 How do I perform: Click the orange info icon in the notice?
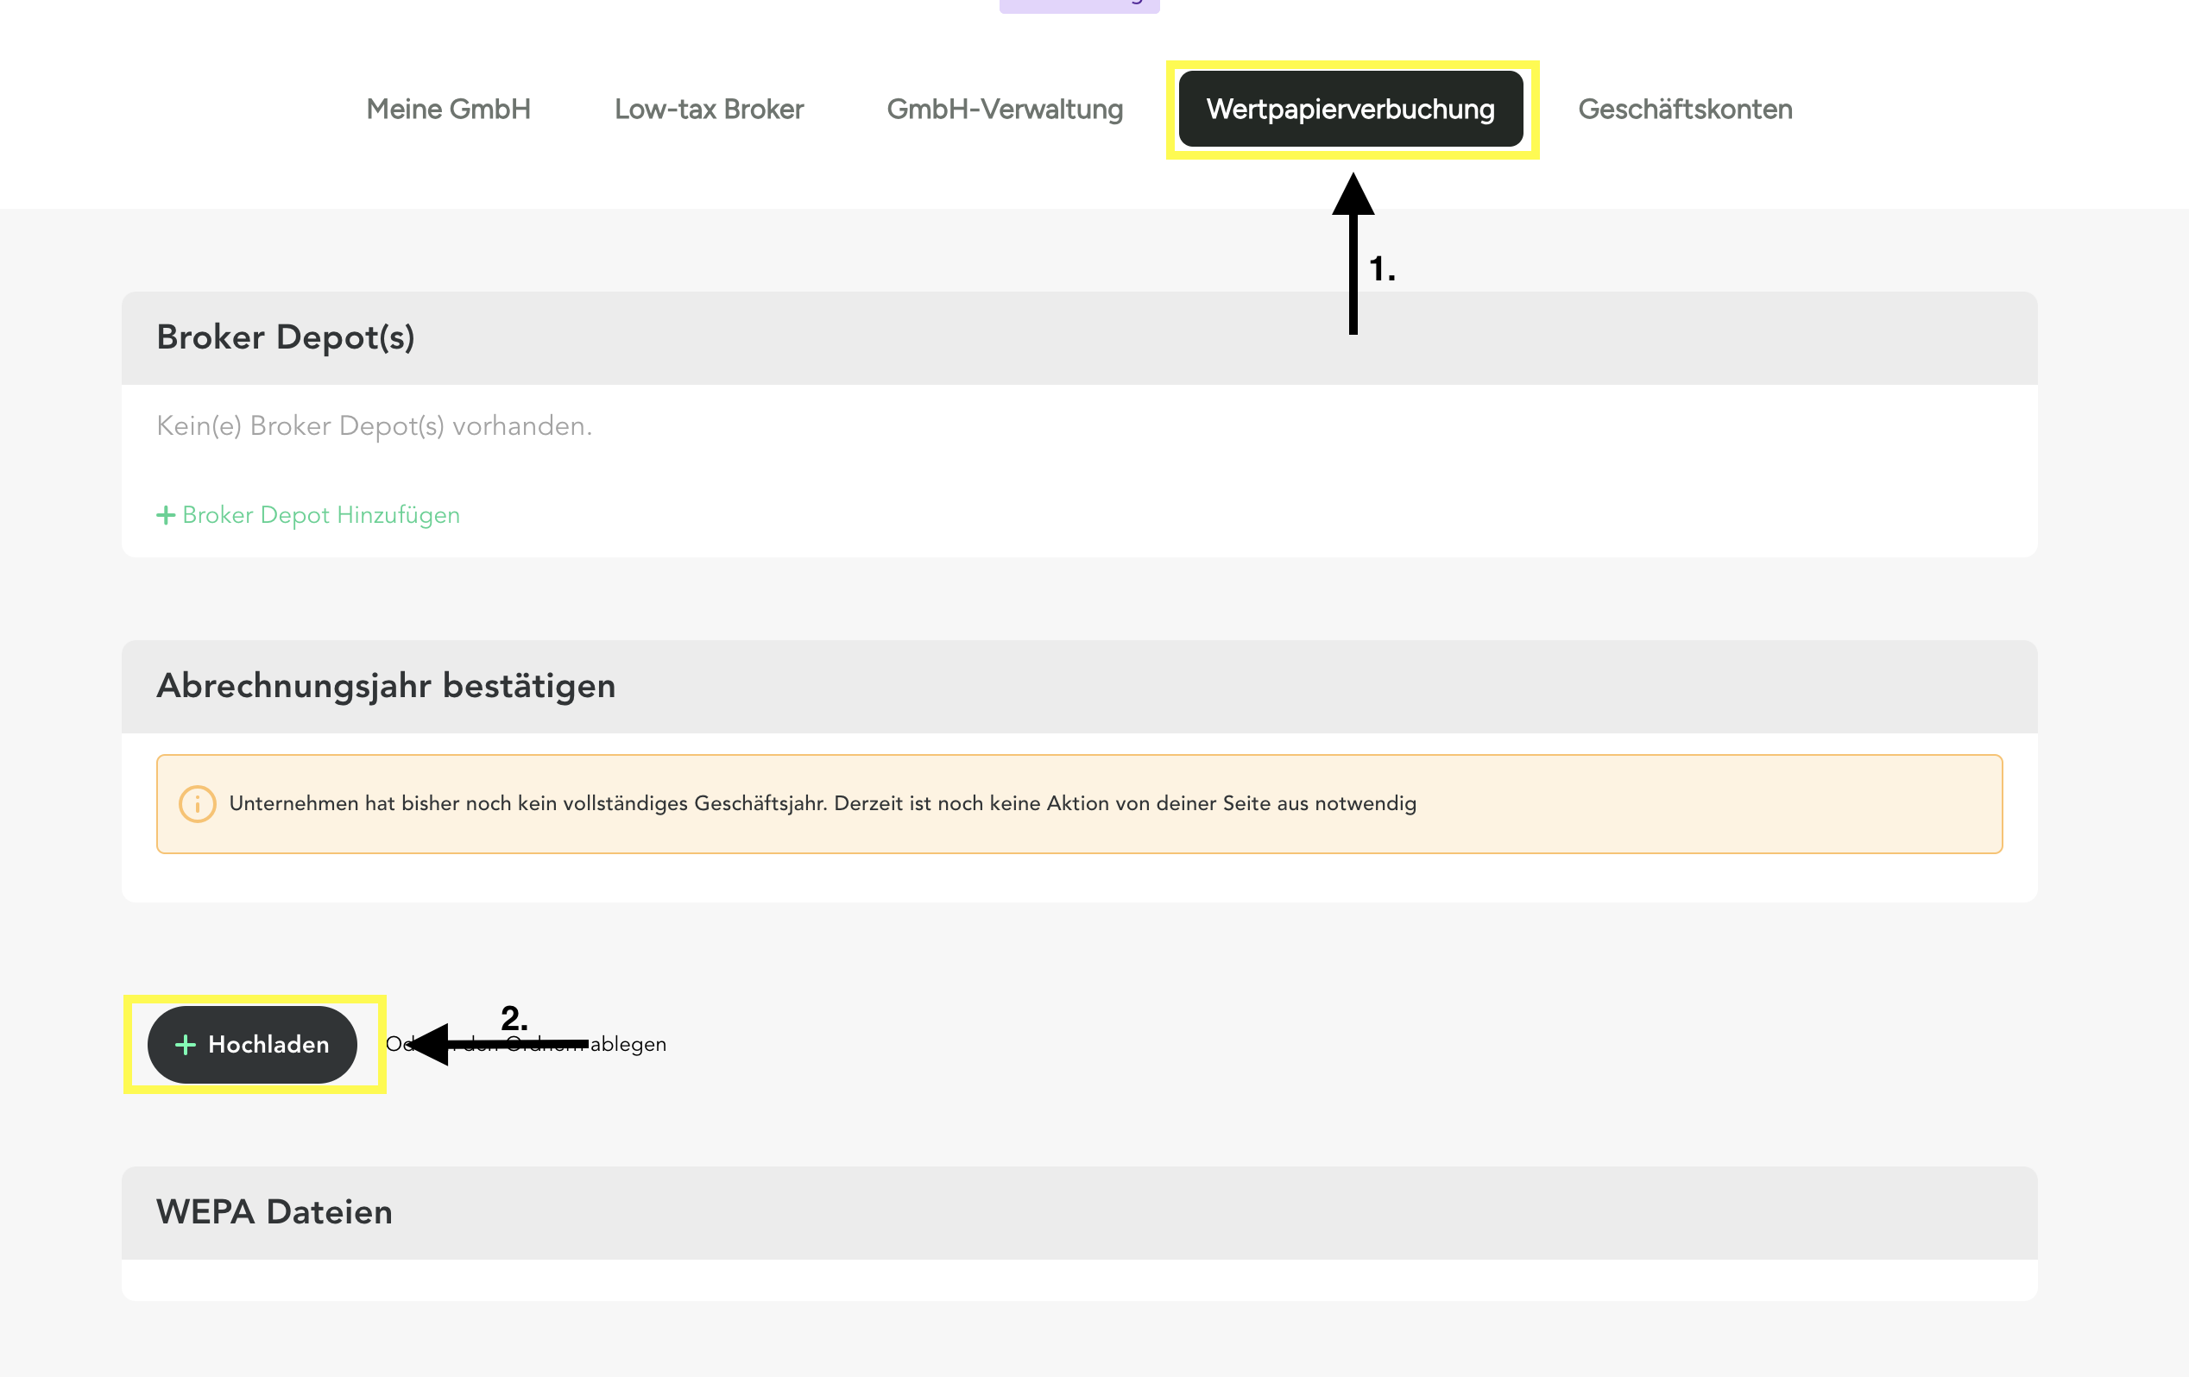pos(198,803)
